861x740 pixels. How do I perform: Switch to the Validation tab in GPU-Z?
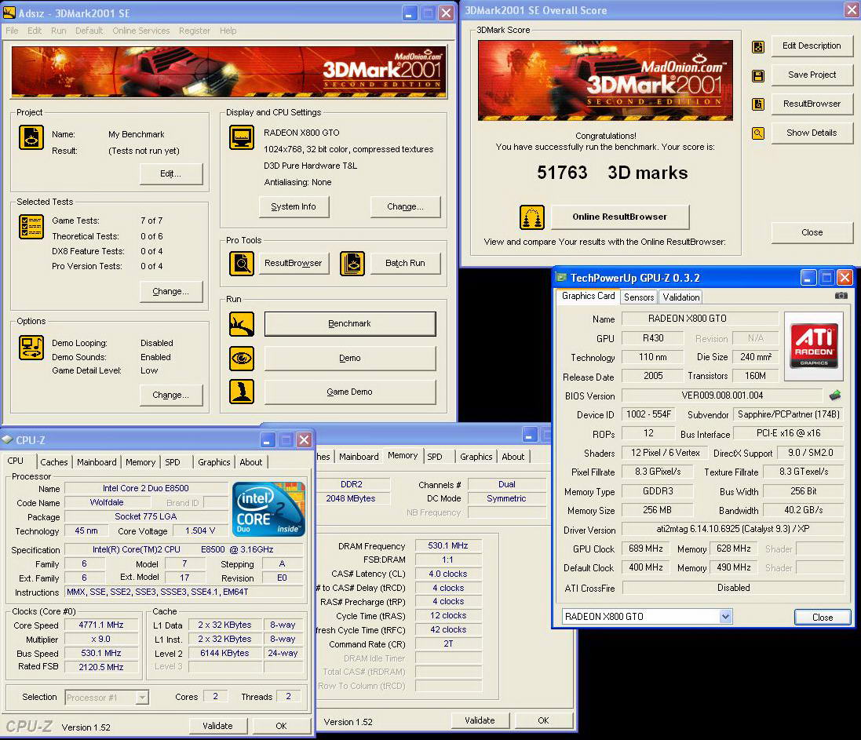(681, 297)
